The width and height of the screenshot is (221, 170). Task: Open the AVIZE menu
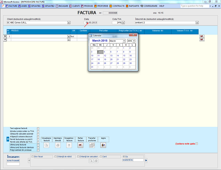click(22, 6)
